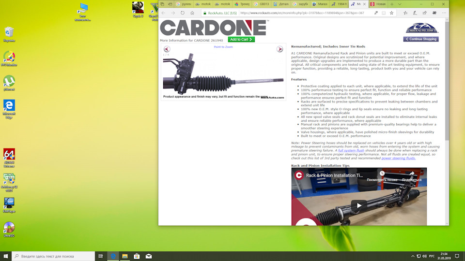
Task: Go to the browser Home page
Action: click(192, 13)
